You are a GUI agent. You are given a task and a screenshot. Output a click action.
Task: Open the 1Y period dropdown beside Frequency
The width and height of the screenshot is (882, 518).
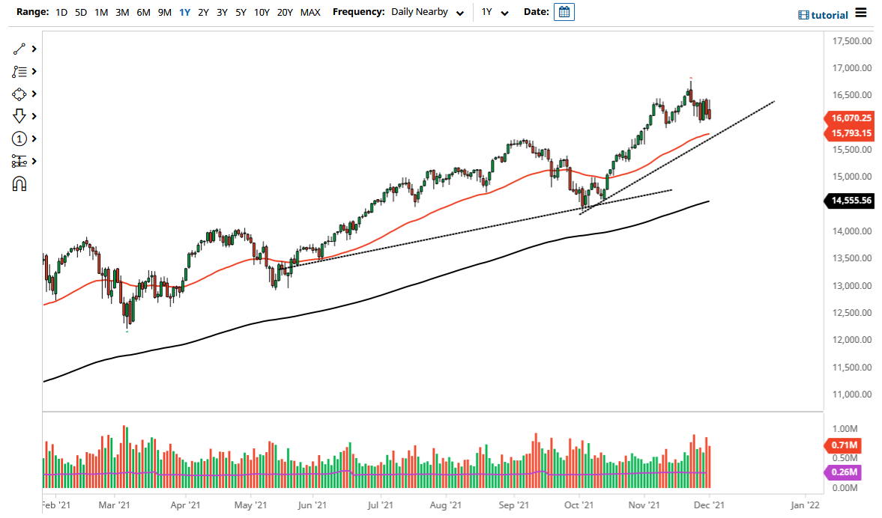(x=495, y=12)
